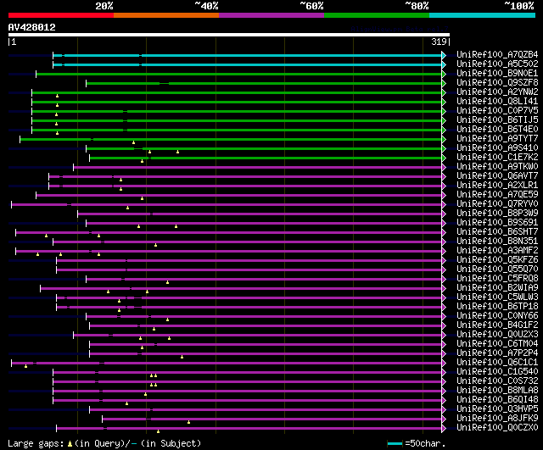This screenshot has height=450, width=543.
Task: Click UniRef100_B8P3W9 label
Action: tap(497, 214)
